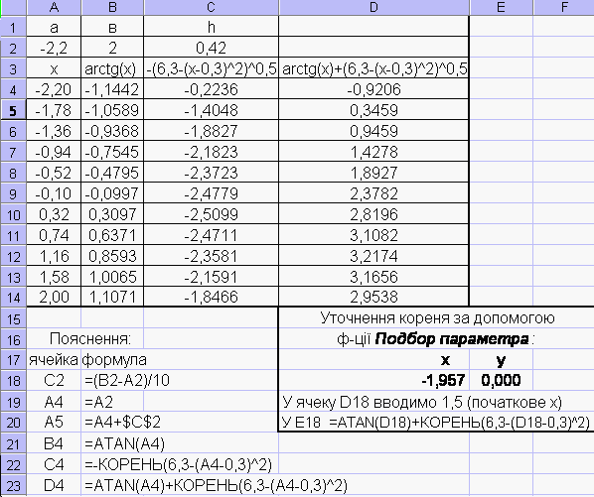Click the 'Уточнення кореня за допомогою' text
The height and width of the screenshot is (497, 594).
pyautogui.click(x=437, y=318)
